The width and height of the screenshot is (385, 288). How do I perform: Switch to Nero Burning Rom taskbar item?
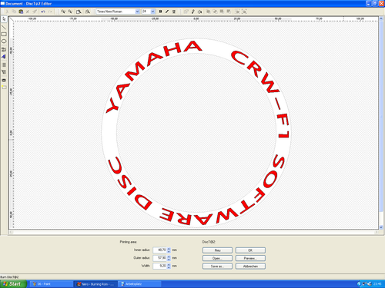point(95,284)
